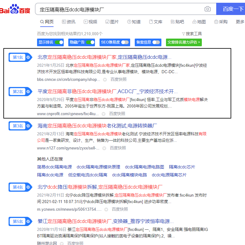Go to the 图片 tab
Image resolution: width=245 pixels, height=245 pixels.
(x=112, y=22)
